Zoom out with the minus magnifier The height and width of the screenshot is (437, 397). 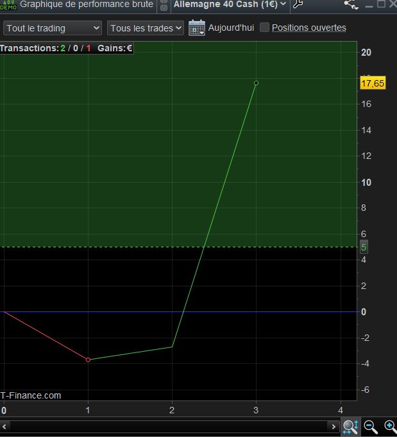pos(371,427)
